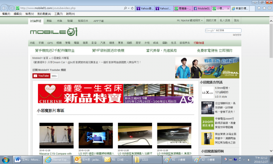Click the 登出 logout link
Screen dimensions: 273x164
237,20
